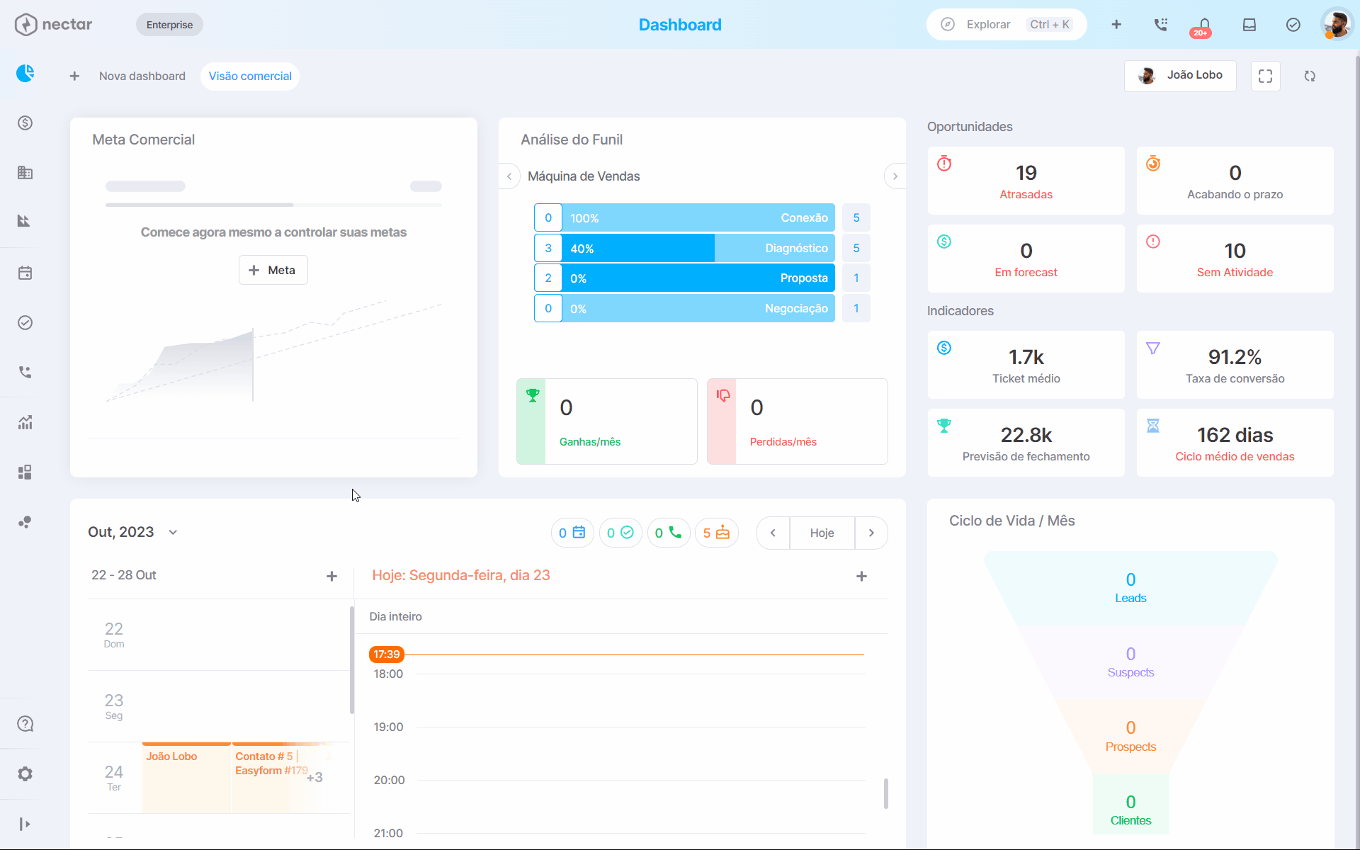Open the Em forecast card

click(1026, 259)
